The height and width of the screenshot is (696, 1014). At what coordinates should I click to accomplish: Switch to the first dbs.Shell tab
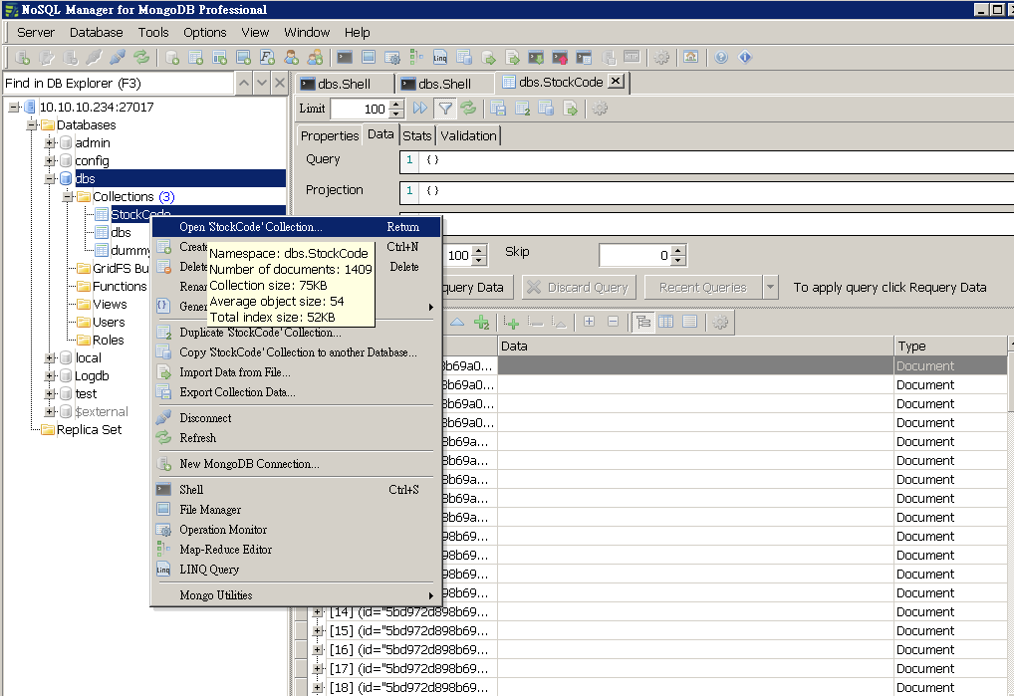[x=344, y=84]
